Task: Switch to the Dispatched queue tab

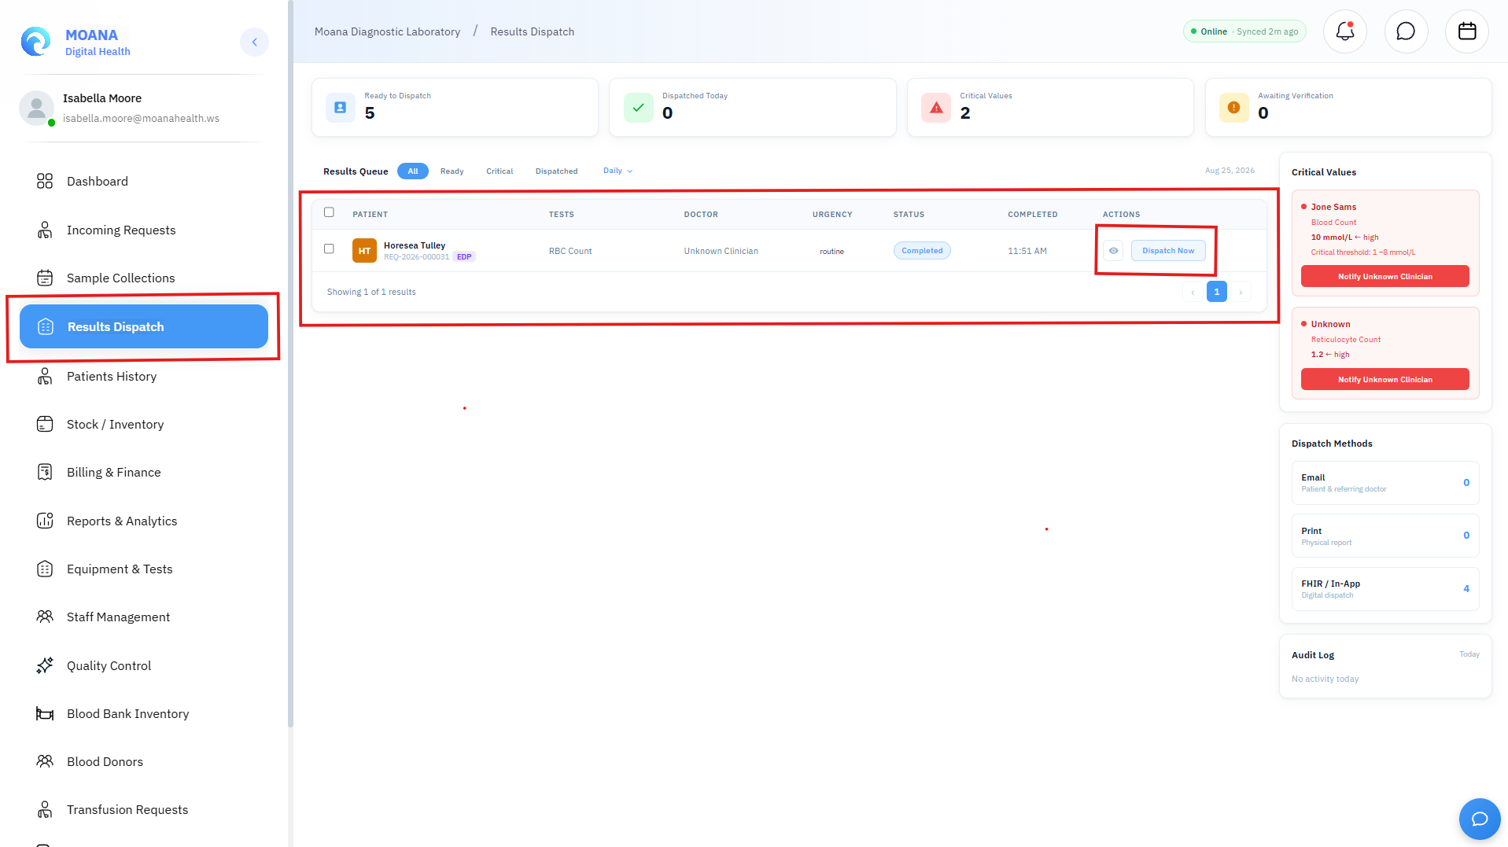Action: pyautogui.click(x=557, y=171)
